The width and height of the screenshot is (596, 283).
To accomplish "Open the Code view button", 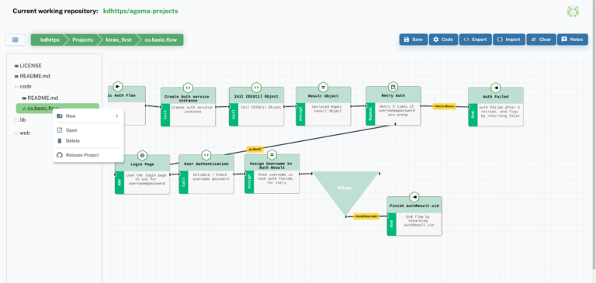I will point(443,40).
